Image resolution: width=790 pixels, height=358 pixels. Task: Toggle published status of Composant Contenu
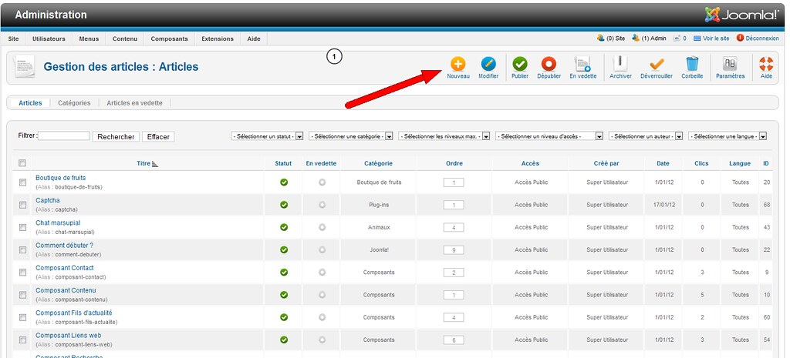(x=284, y=295)
